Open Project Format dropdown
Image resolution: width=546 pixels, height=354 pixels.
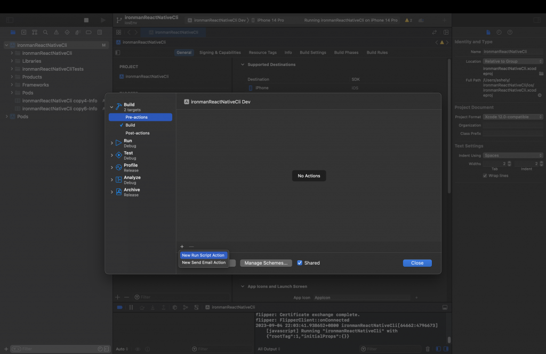[513, 117]
